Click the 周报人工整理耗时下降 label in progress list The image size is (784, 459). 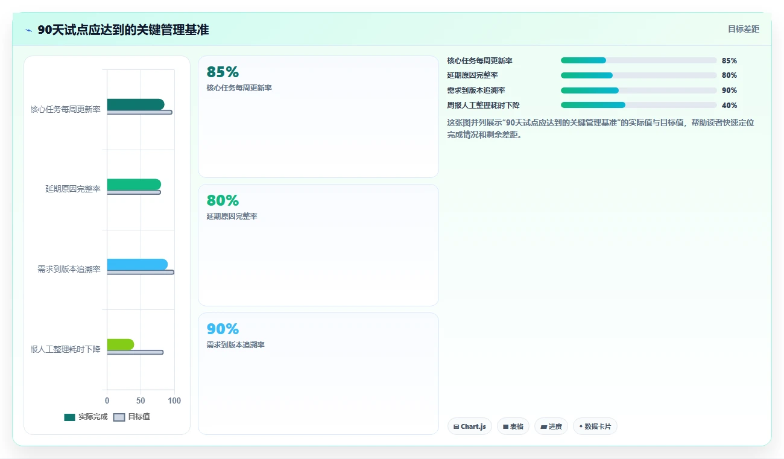[x=483, y=106]
